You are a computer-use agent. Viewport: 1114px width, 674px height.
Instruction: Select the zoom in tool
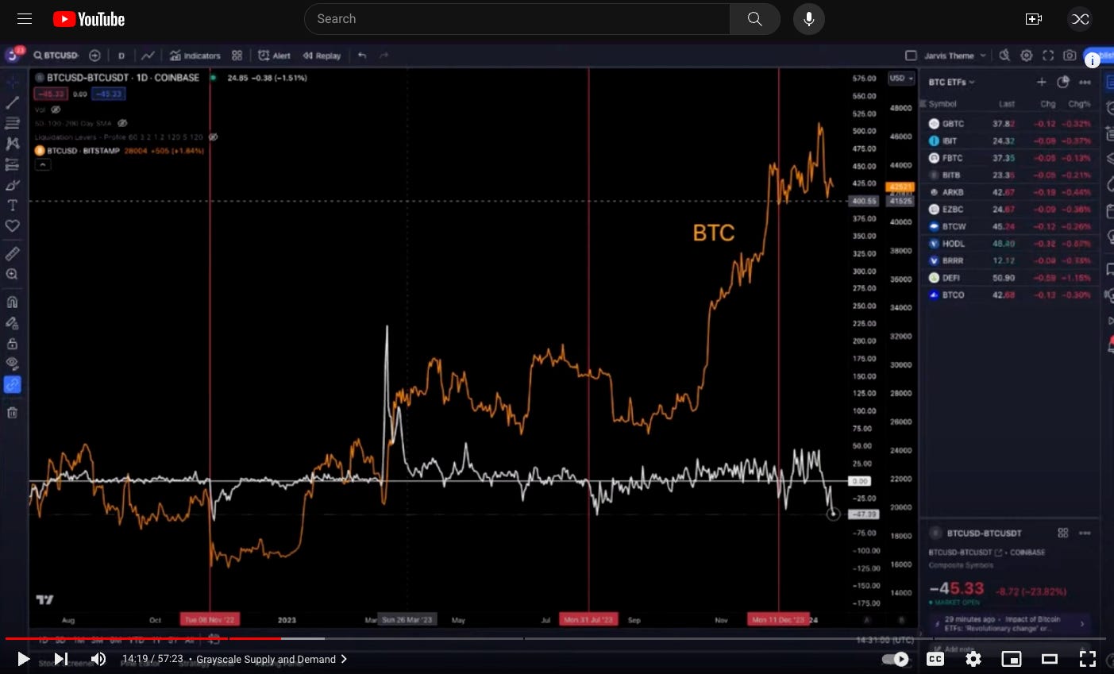(13, 275)
